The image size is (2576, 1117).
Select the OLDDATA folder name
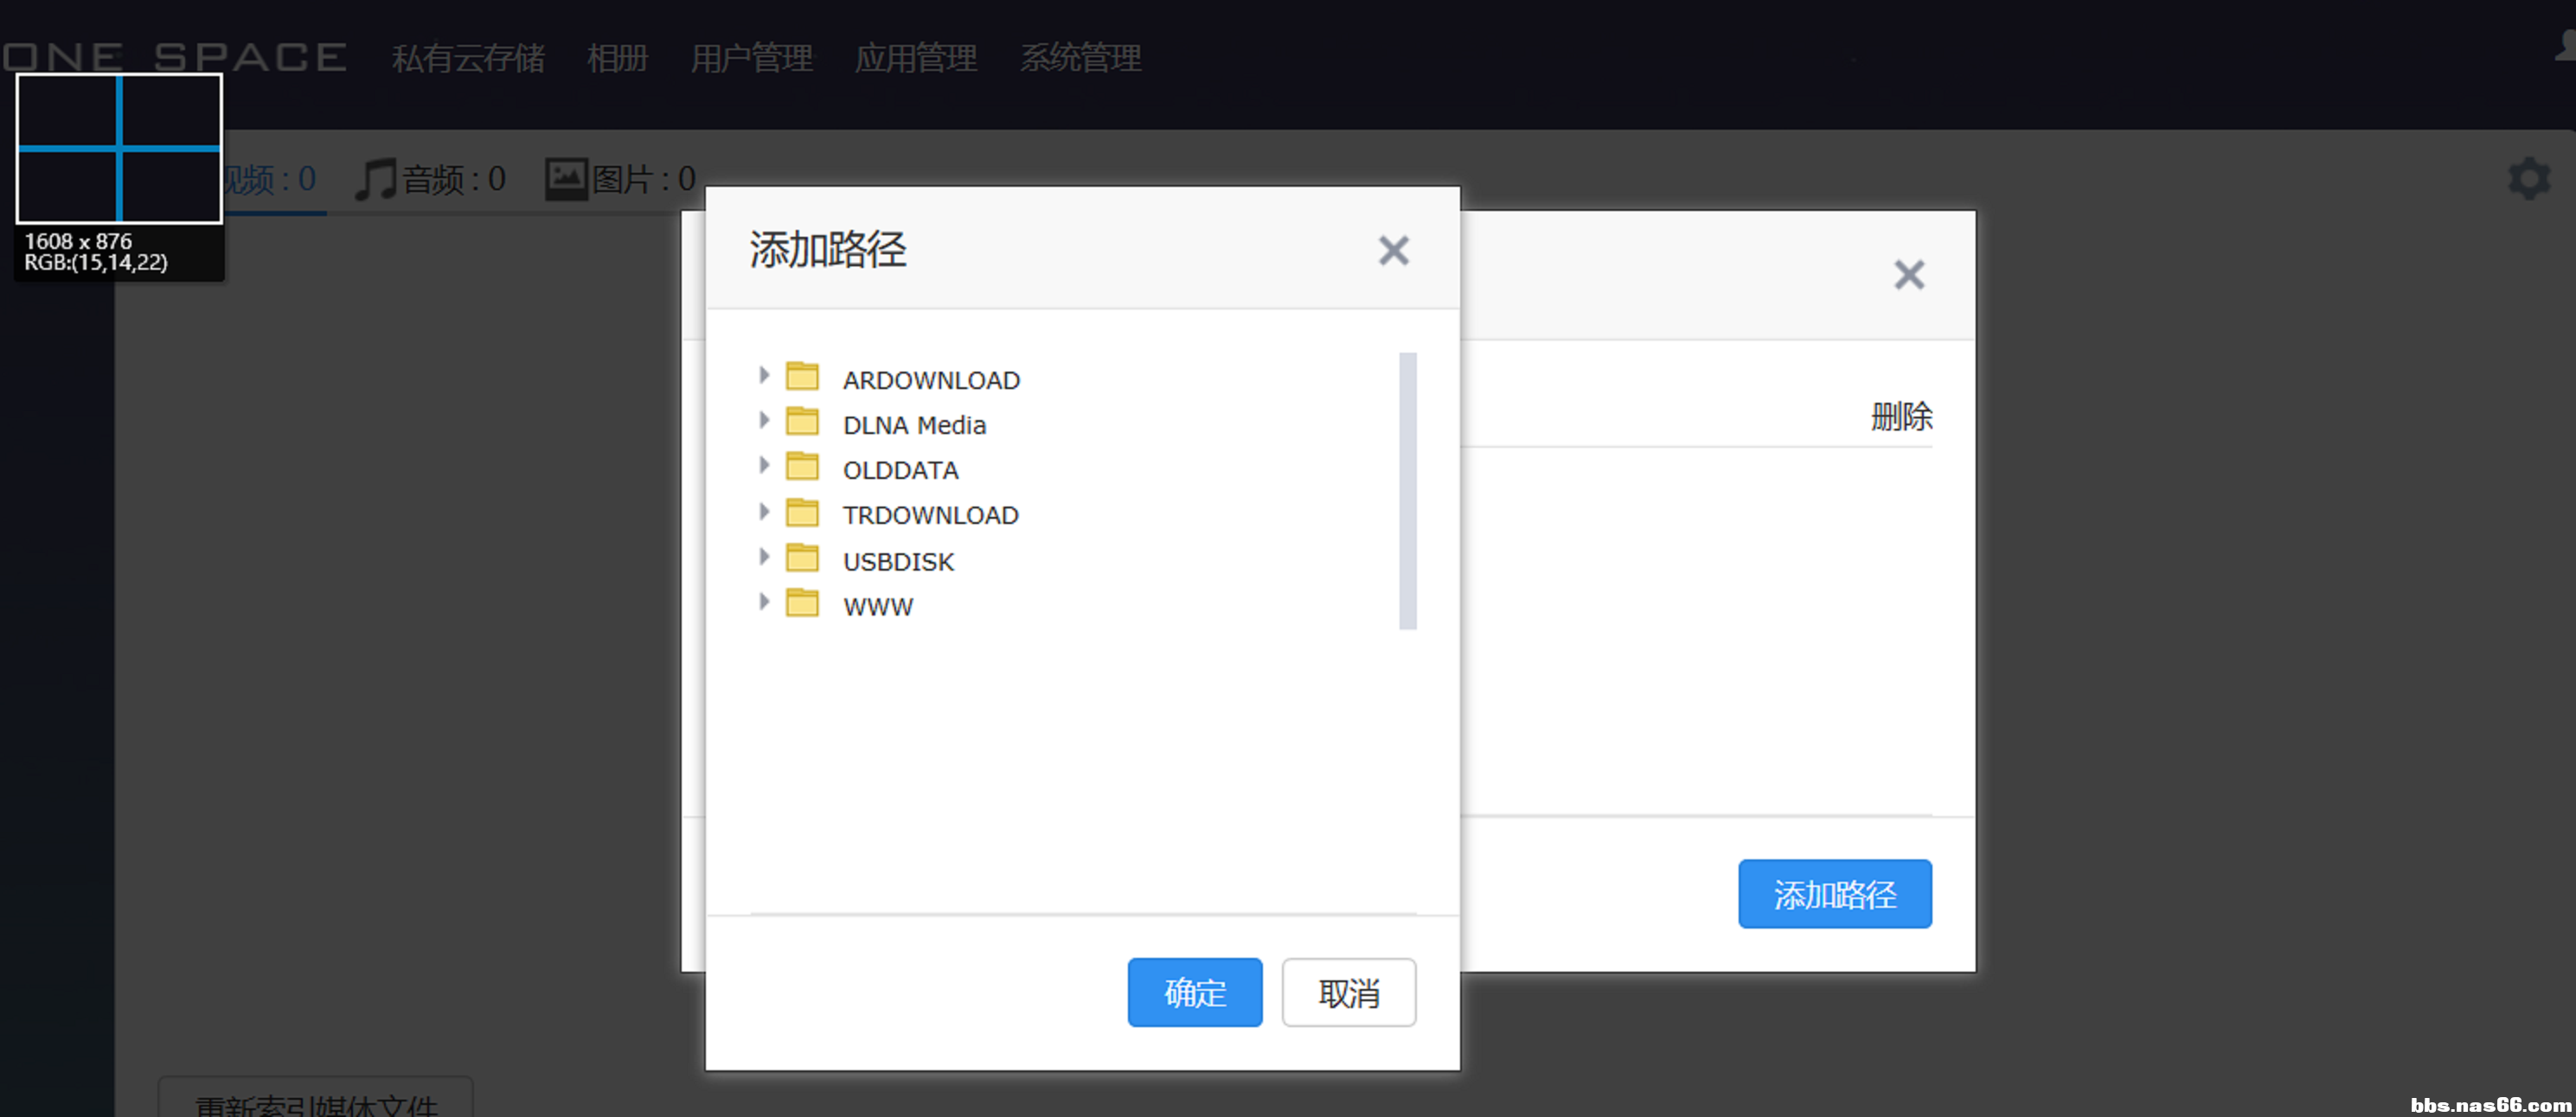pos(900,470)
